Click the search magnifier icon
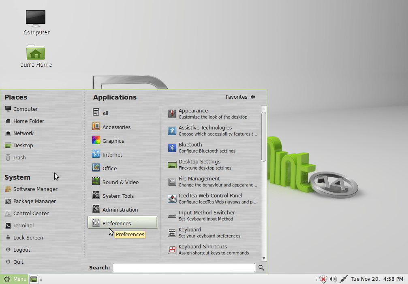Image resolution: width=408 pixels, height=284 pixels. [x=261, y=267]
